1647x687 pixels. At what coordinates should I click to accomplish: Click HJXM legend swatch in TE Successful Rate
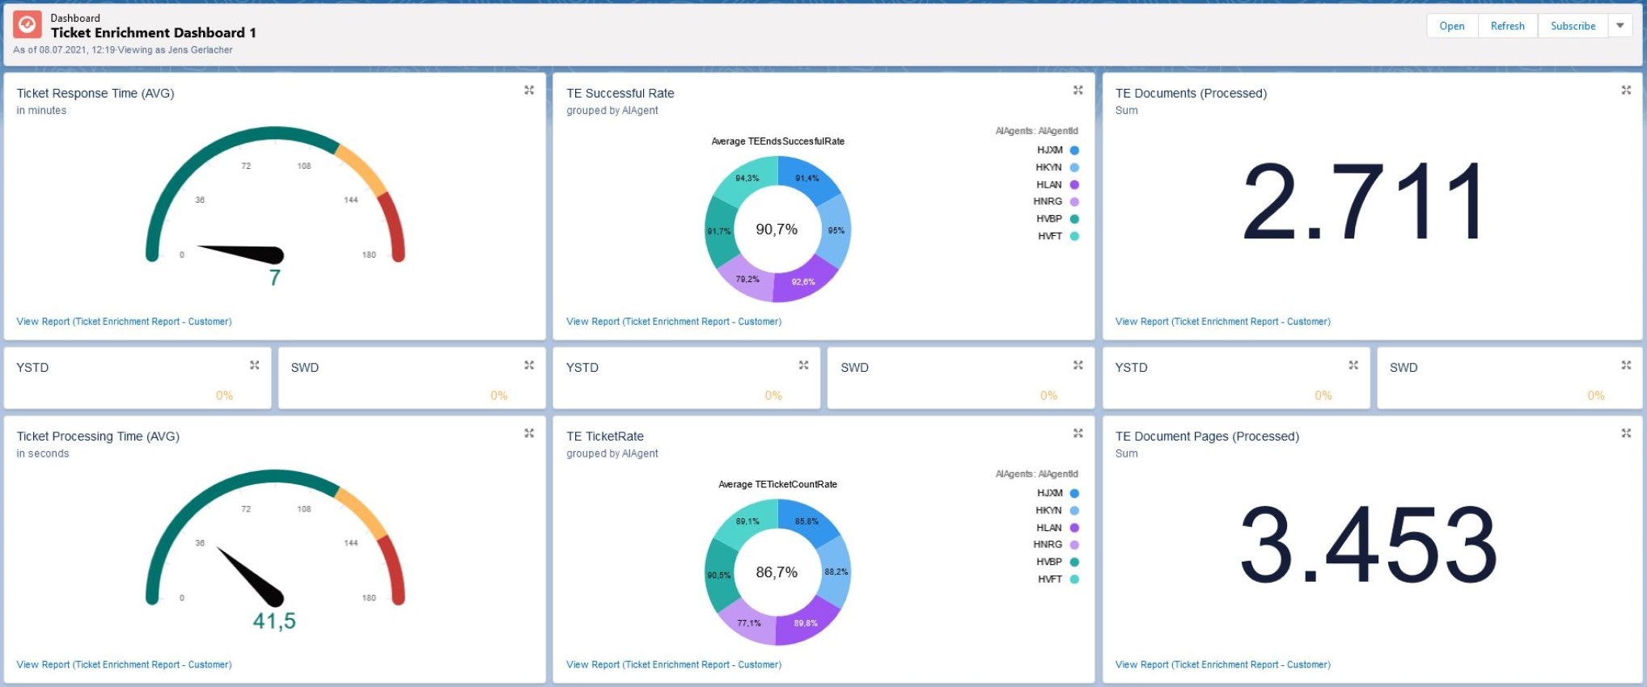tap(1074, 150)
